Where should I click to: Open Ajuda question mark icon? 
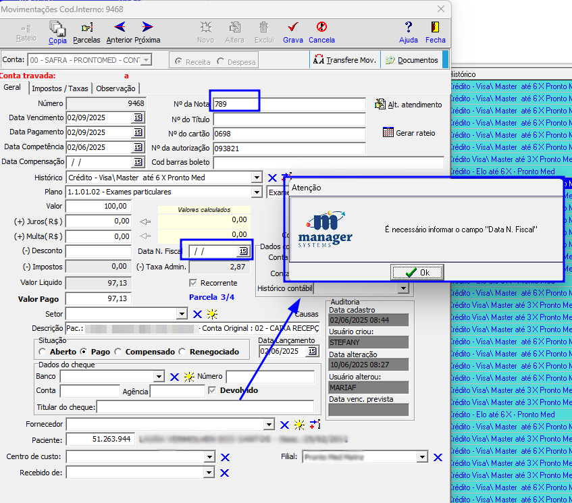(x=408, y=28)
